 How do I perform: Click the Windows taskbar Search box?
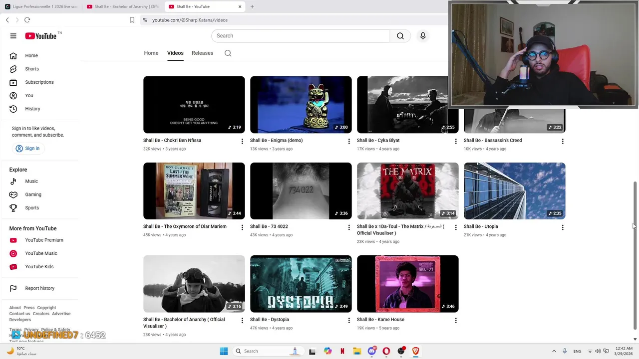click(x=269, y=351)
